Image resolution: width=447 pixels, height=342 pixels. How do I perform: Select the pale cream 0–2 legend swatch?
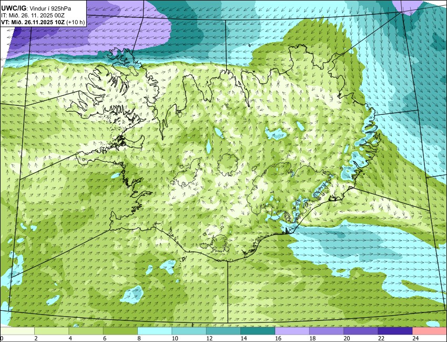pos(17,331)
